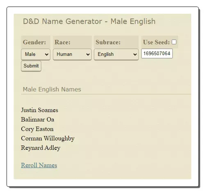This screenshot has height=193, width=205.
Task: Click the chevron arrow on the English select
Action: point(135,55)
